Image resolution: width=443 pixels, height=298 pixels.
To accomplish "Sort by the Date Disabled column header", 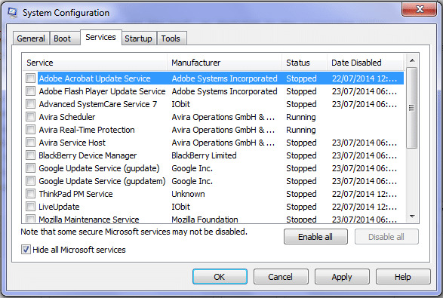I will click(x=365, y=63).
